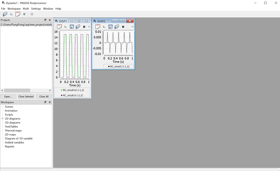The height and width of the screenshot is (171, 280).
Task: Click the note page icon in main toolbar
Action: click(18, 14)
